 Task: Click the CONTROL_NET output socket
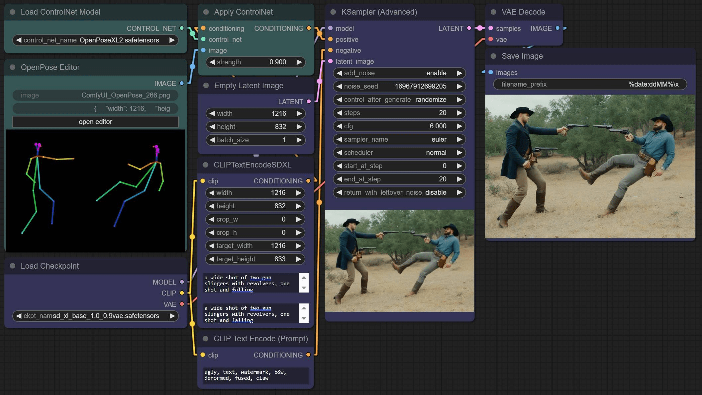[182, 28]
